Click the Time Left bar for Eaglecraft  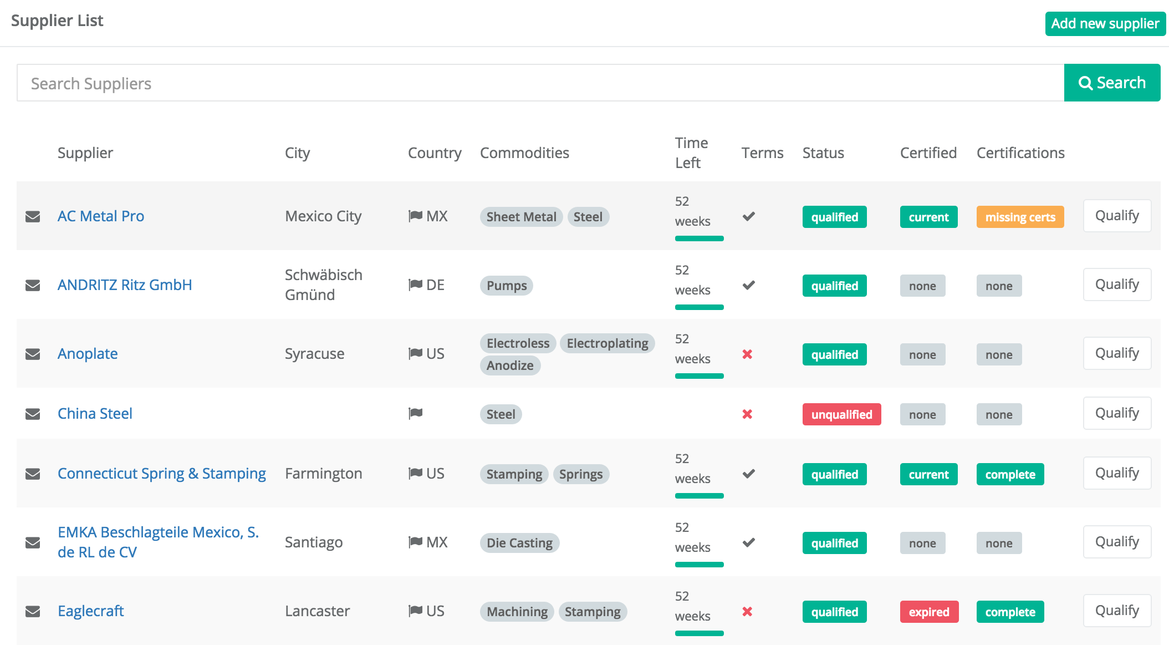[700, 633]
